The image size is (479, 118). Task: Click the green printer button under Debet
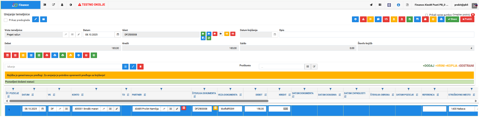[x=63, y=55]
